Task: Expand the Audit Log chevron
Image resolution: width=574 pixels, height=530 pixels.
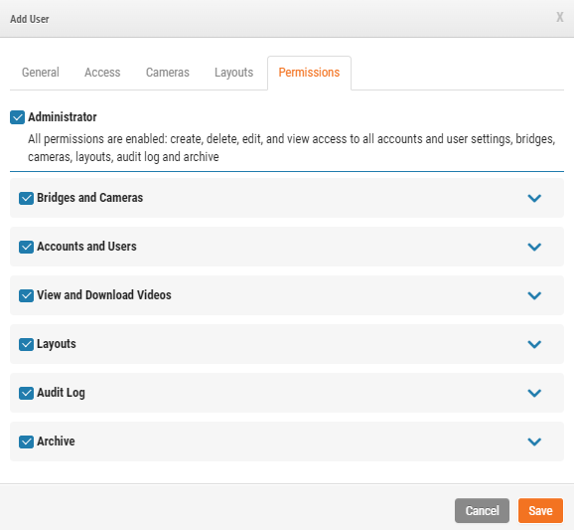Action: 534,394
